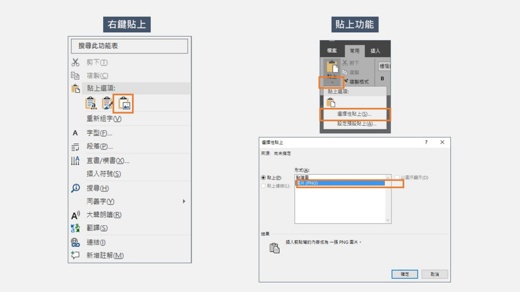The width and height of the screenshot is (520, 292).
Task: Open the 貼上 dropdown arrow in ribbon
Action: click(x=332, y=83)
